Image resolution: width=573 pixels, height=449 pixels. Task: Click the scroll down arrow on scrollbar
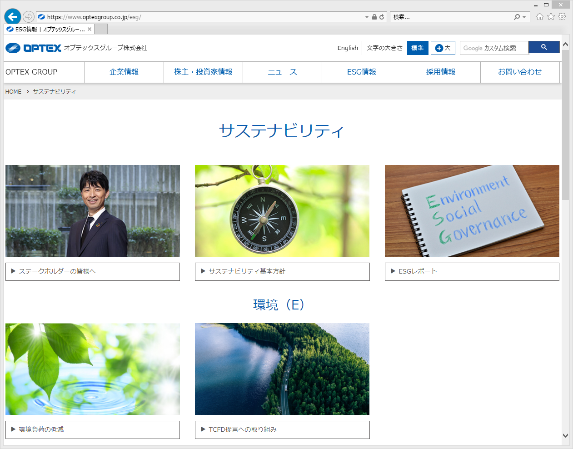pos(565,435)
